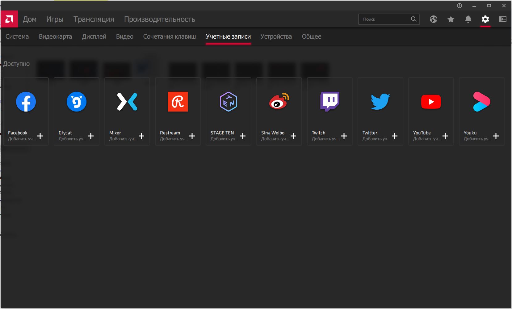512x309 pixels.
Task: Add Twitter account with plus icon
Action: [395, 136]
